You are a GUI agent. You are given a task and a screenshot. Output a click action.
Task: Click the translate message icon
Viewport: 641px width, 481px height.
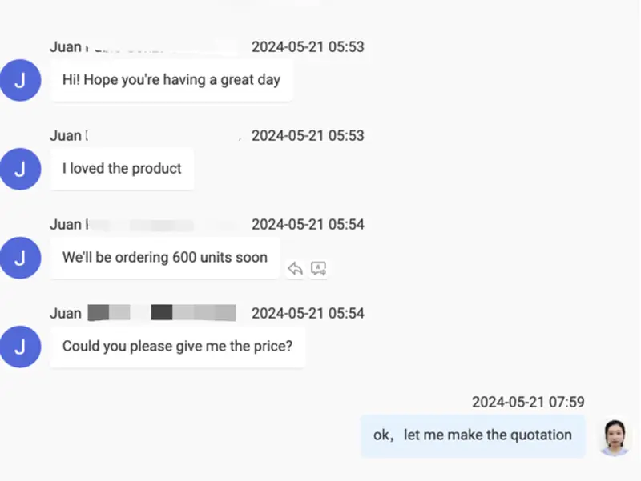coord(318,269)
